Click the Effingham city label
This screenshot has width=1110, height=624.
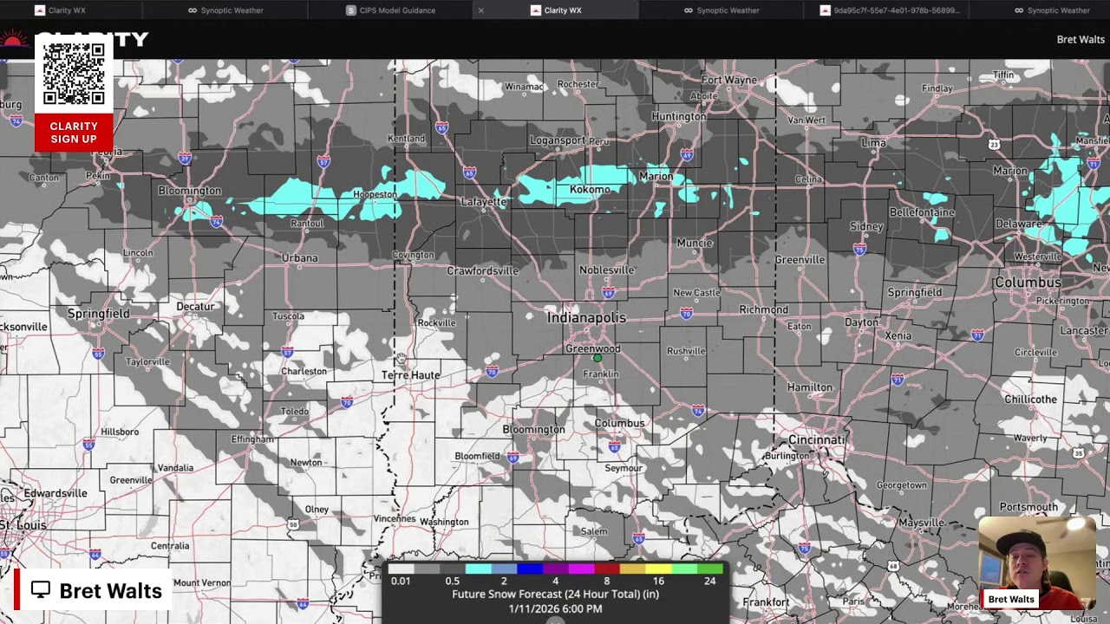(x=252, y=439)
